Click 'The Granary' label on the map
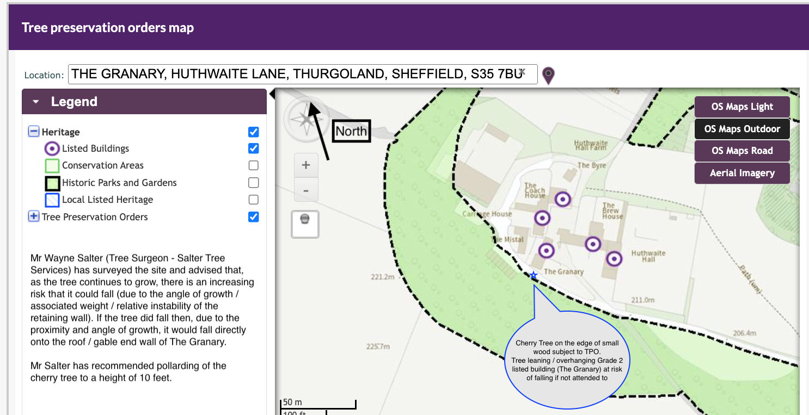The height and width of the screenshot is (415, 809). [x=563, y=271]
